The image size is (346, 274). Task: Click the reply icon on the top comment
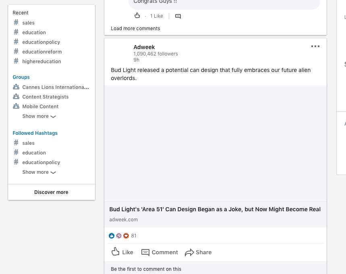click(178, 16)
